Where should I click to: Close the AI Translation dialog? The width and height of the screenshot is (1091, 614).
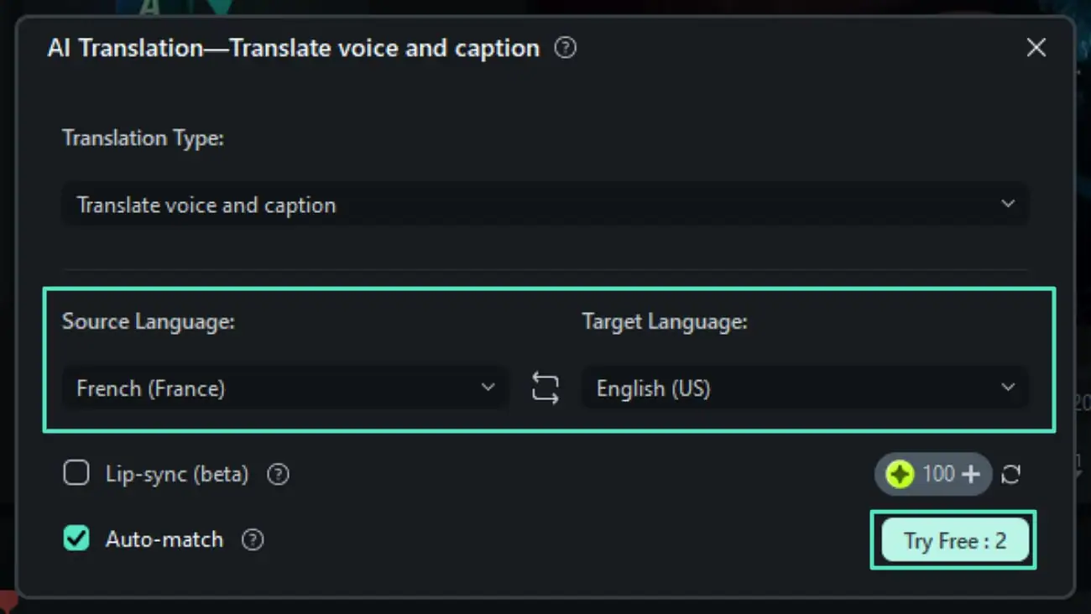pos(1036,48)
